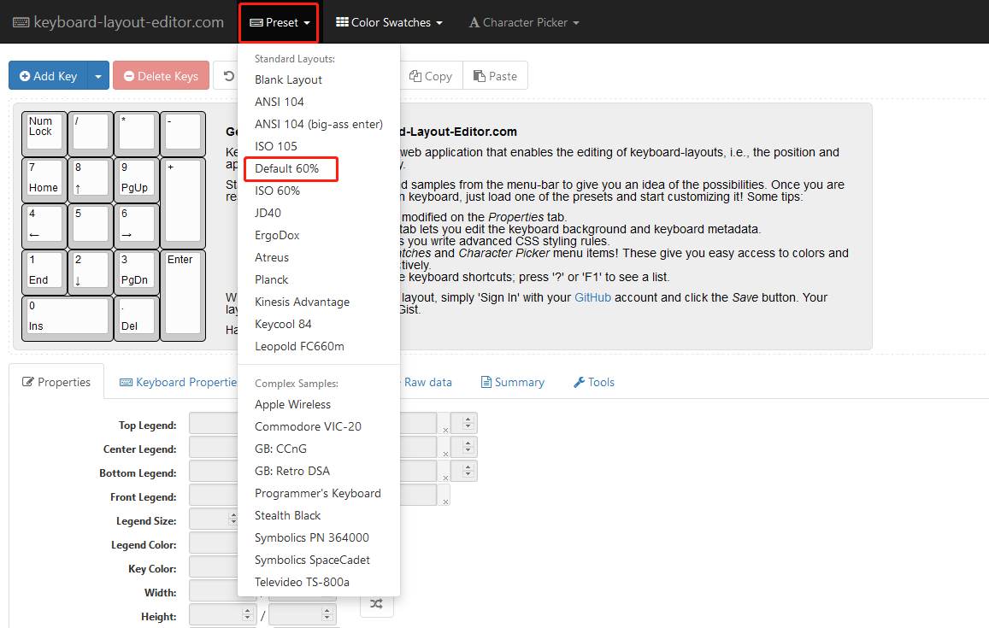Switch to the Tools tab

(x=594, y=382)
